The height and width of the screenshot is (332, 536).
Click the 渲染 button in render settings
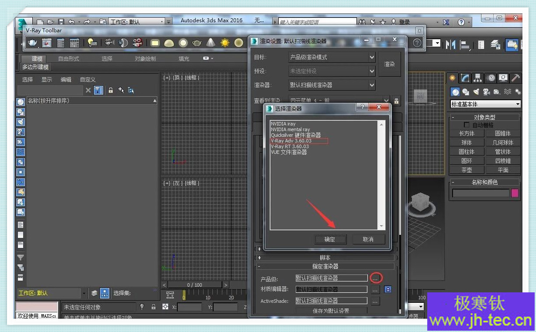[389, 64]
